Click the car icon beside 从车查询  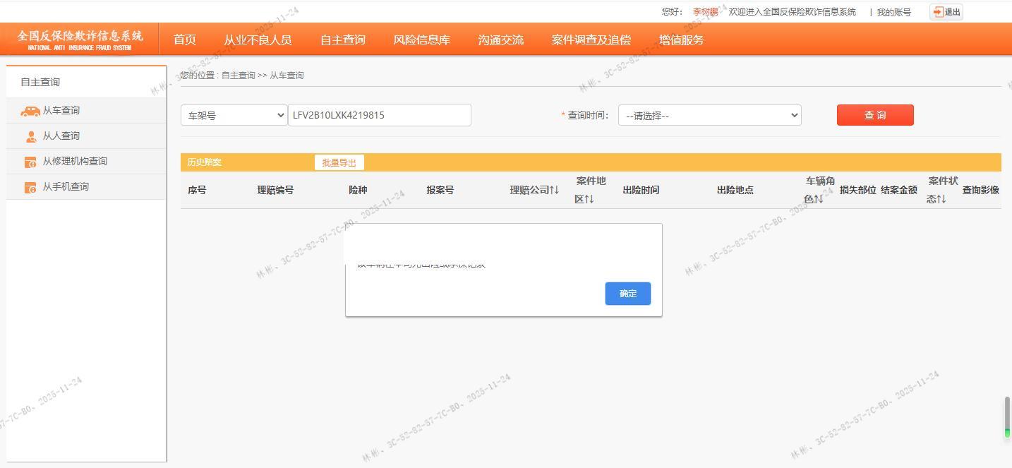coord(30,111)
